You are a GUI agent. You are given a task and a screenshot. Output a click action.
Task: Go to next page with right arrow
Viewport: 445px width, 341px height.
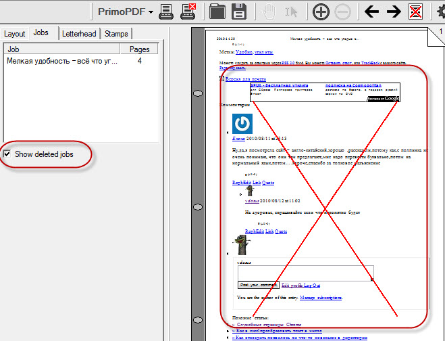(394, 12)
